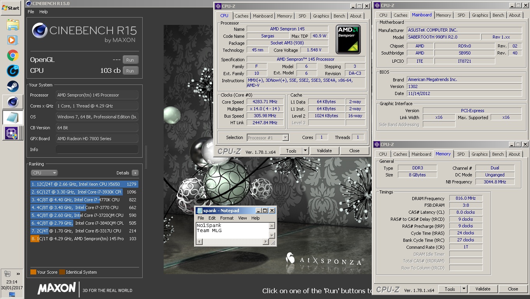
Task: Select the Intel Core i5-3317U ranking row
Action: point(84,231)
